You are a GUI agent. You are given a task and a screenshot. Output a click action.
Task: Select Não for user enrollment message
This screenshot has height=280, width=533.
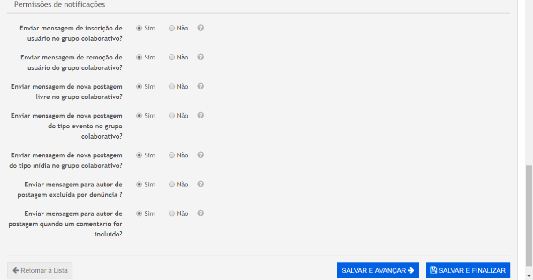point(172,29)
